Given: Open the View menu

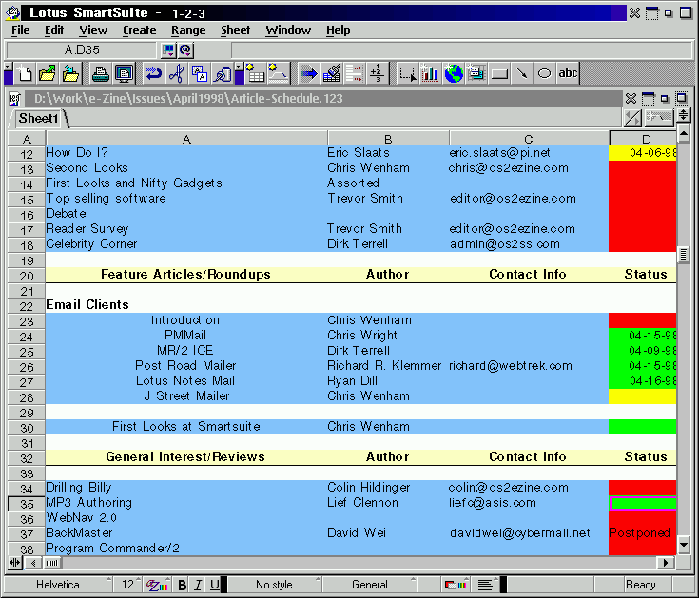Looking at the screenshot, I should click(93, 30).
